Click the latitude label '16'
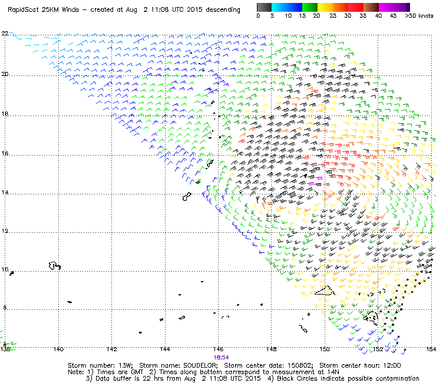The height and width of the screenshot is (383, 436). click(5, 154)
